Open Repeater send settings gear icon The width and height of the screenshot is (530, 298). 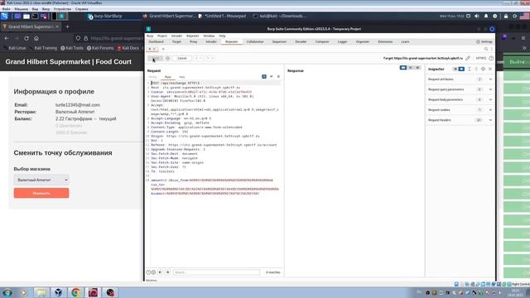[x=167, y=59]
